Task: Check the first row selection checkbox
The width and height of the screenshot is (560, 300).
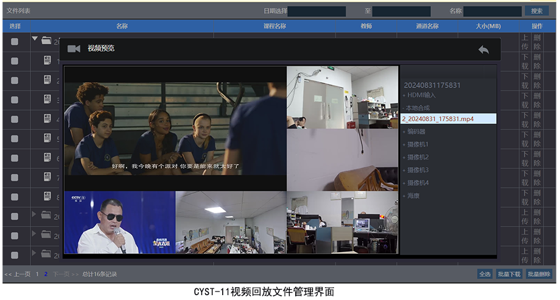Action: [15, 41]
